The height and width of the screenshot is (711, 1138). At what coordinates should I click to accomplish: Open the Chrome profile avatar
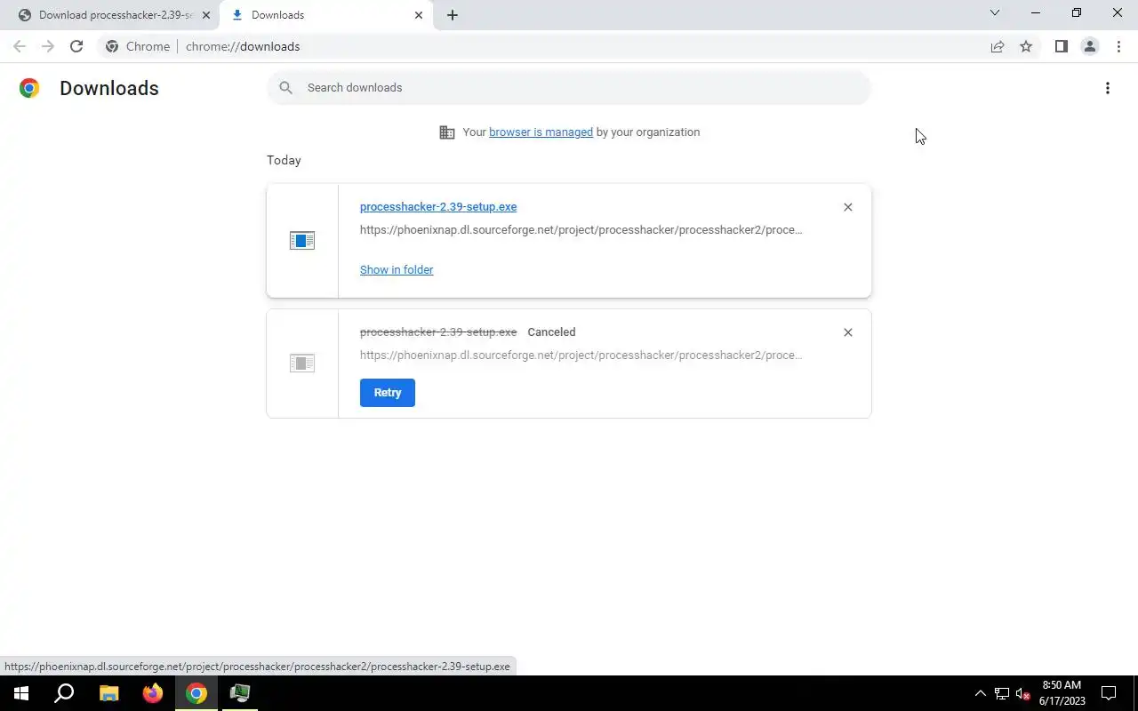coord(1089,46)
